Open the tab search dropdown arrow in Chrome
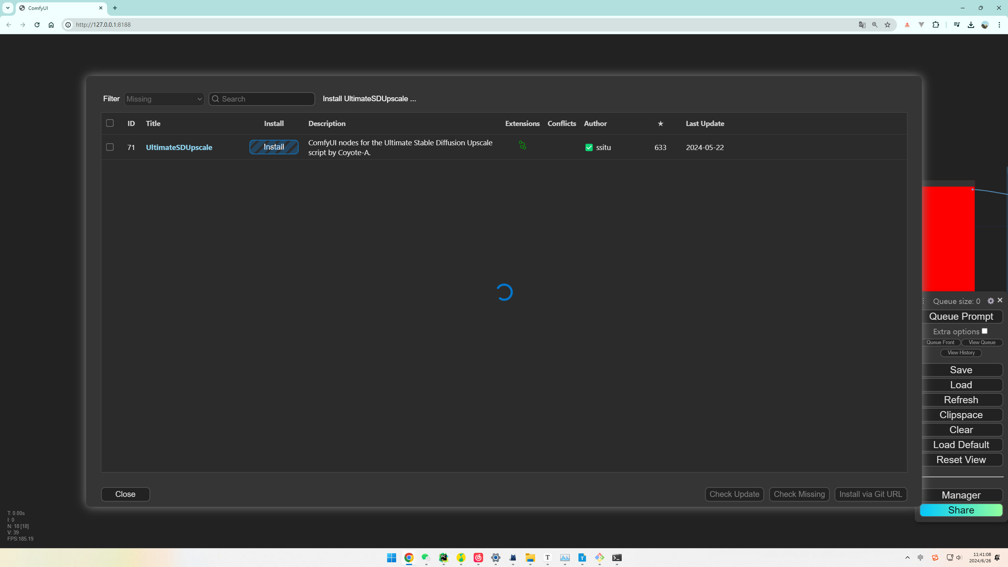This screenshot has width=1008, height=567. [7, 8]
